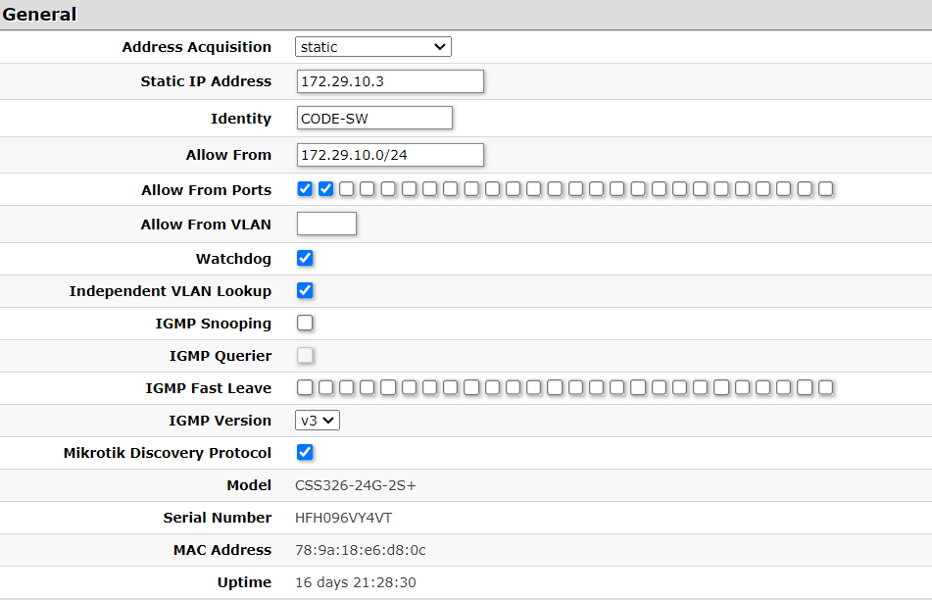Viewport: 932px width, 600px height.
Task: Tick the IGMP Querier checkbox
Action: (305, 355)
